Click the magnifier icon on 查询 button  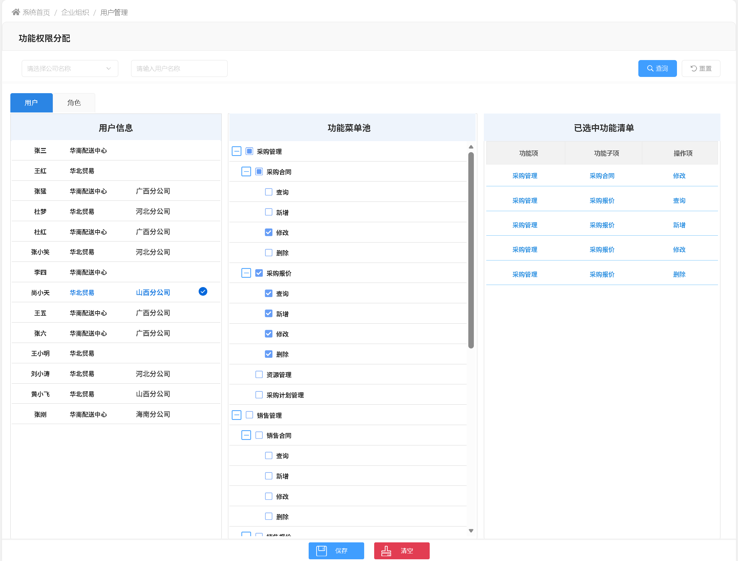pos(650,68)
